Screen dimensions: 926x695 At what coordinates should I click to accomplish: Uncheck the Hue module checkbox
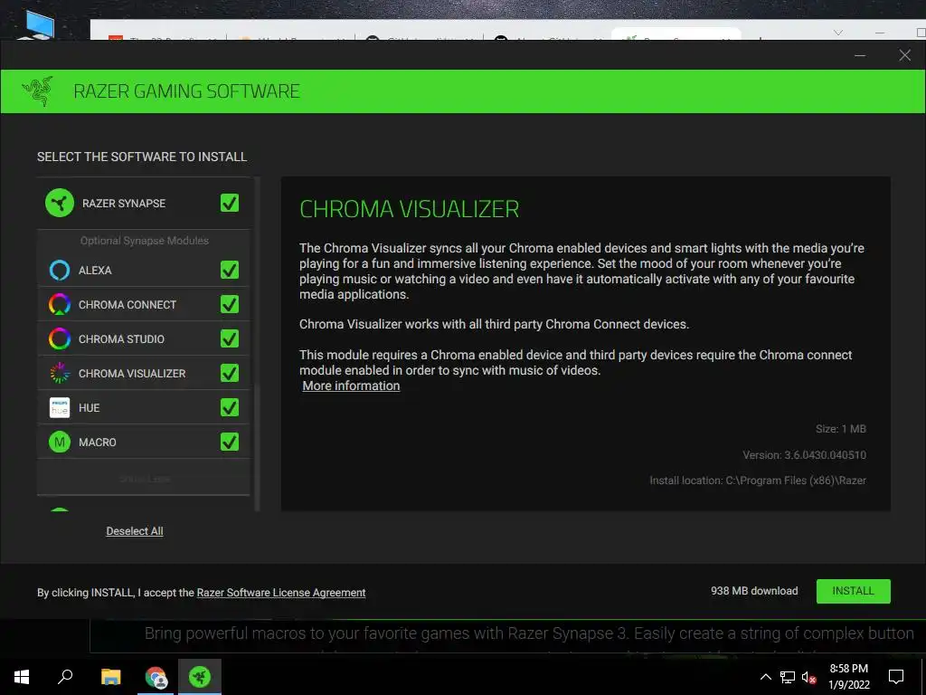tap(230, 408)
